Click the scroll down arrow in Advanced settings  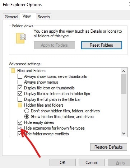point(124,133)
